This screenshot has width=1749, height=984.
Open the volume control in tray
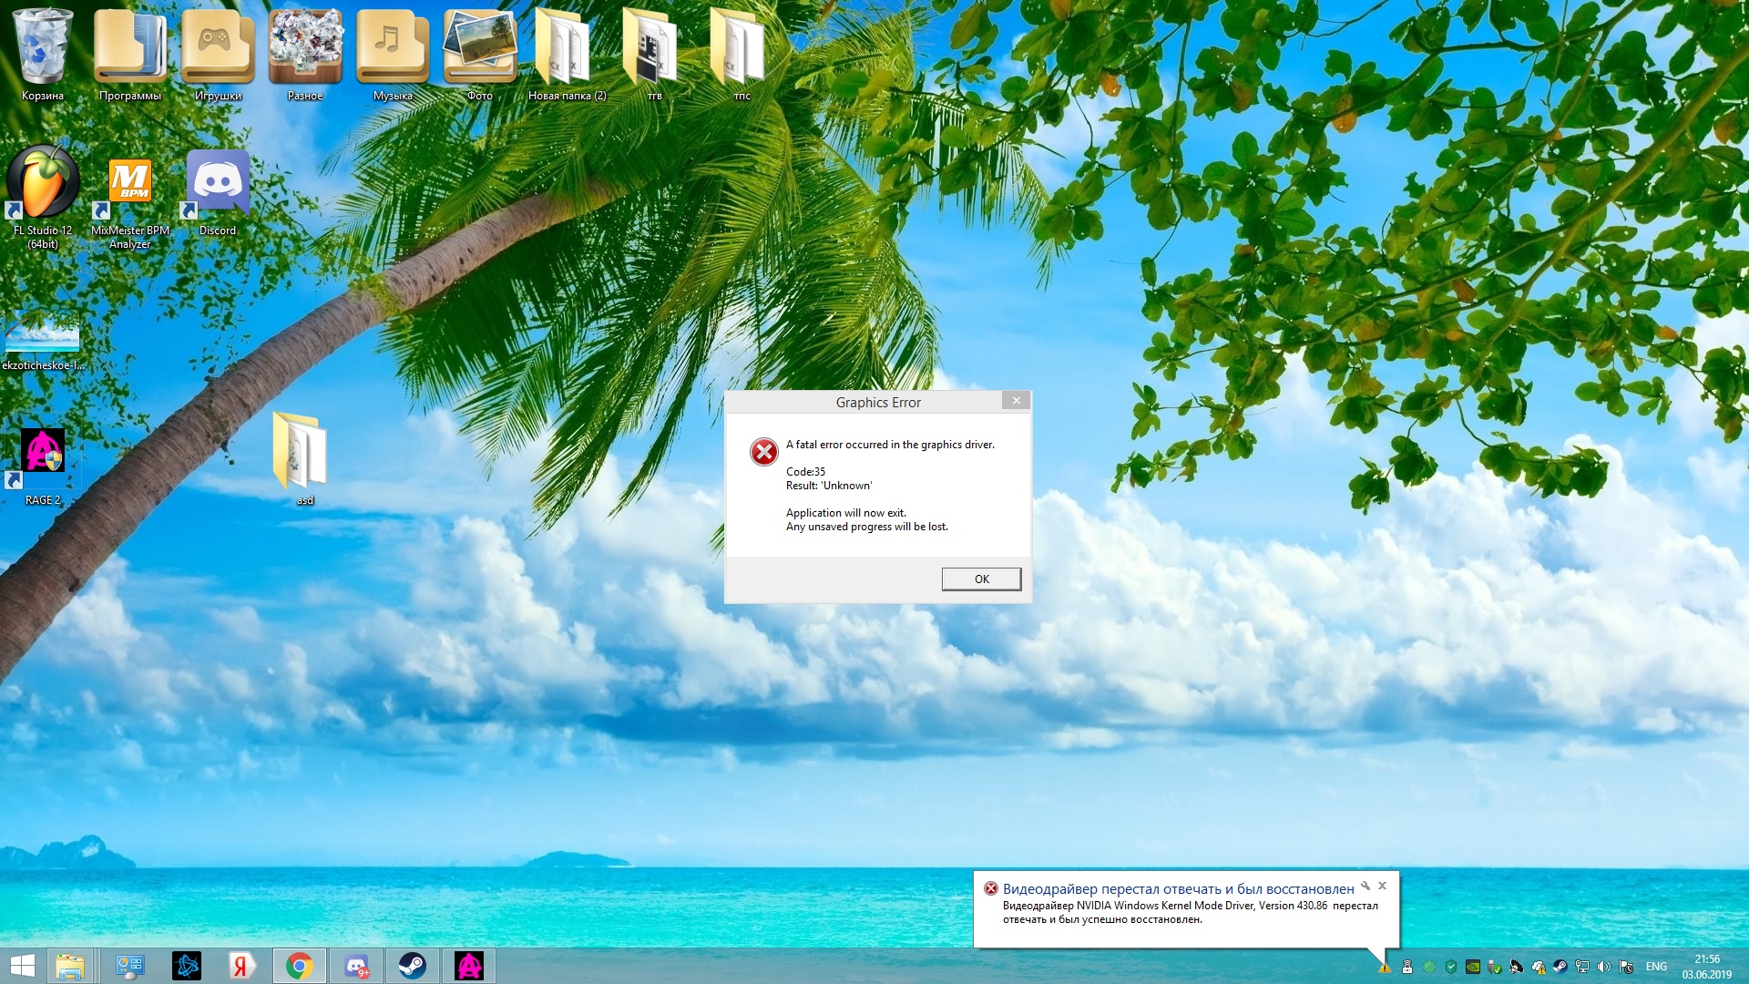[1604, 967]
